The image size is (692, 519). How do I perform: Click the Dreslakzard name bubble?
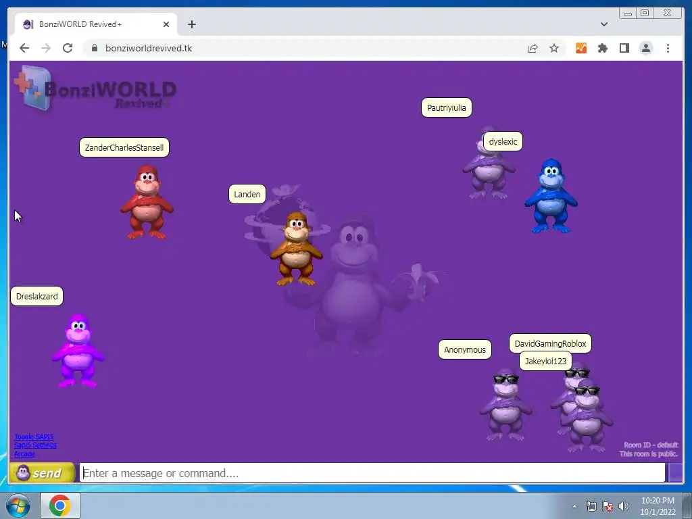click(x=36, y=296)
